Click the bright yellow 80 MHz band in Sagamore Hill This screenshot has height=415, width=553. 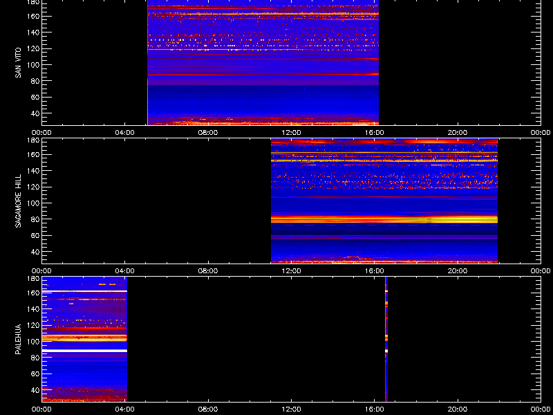click(x=384, y=219)
